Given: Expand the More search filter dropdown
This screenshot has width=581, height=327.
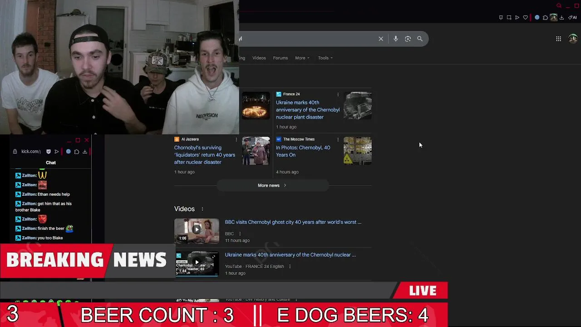Looking at the screenshot, I should [302, 58].
